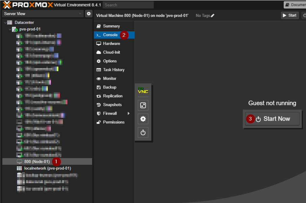Click the pencil icon to edit tags
This screenshot has height=203, width=306.
[213, 16]
